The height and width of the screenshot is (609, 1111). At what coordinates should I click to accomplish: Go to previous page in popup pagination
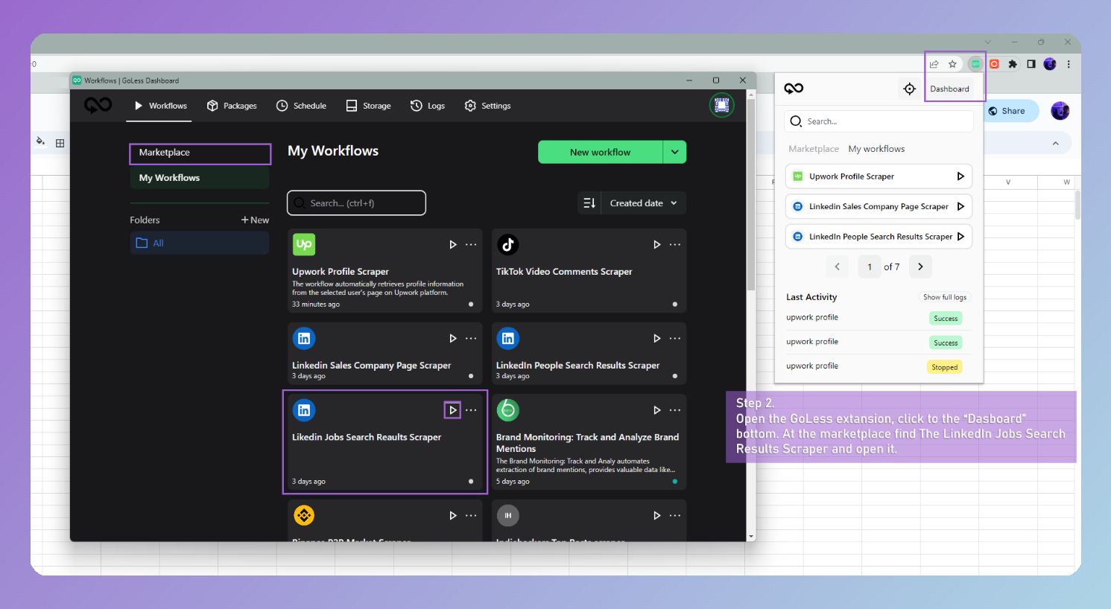click(837, 267)
